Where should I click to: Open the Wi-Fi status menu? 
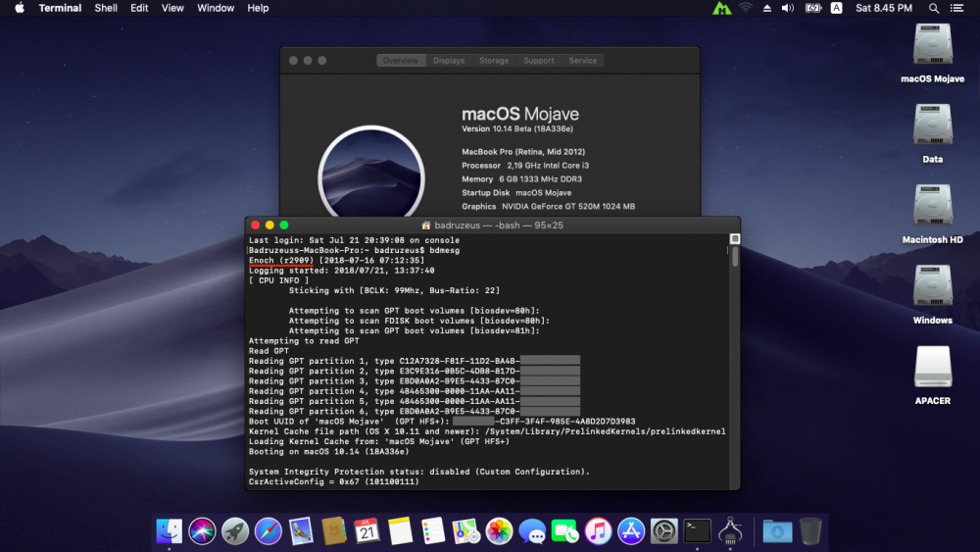[746, 8]
